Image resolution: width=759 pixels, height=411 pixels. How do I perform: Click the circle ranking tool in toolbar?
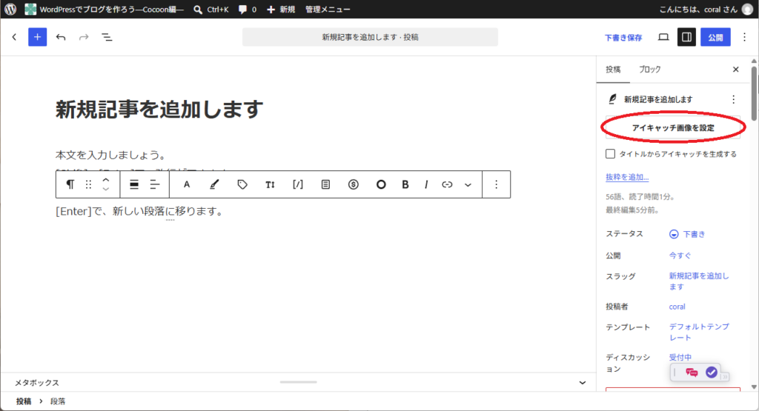(381, 184)
